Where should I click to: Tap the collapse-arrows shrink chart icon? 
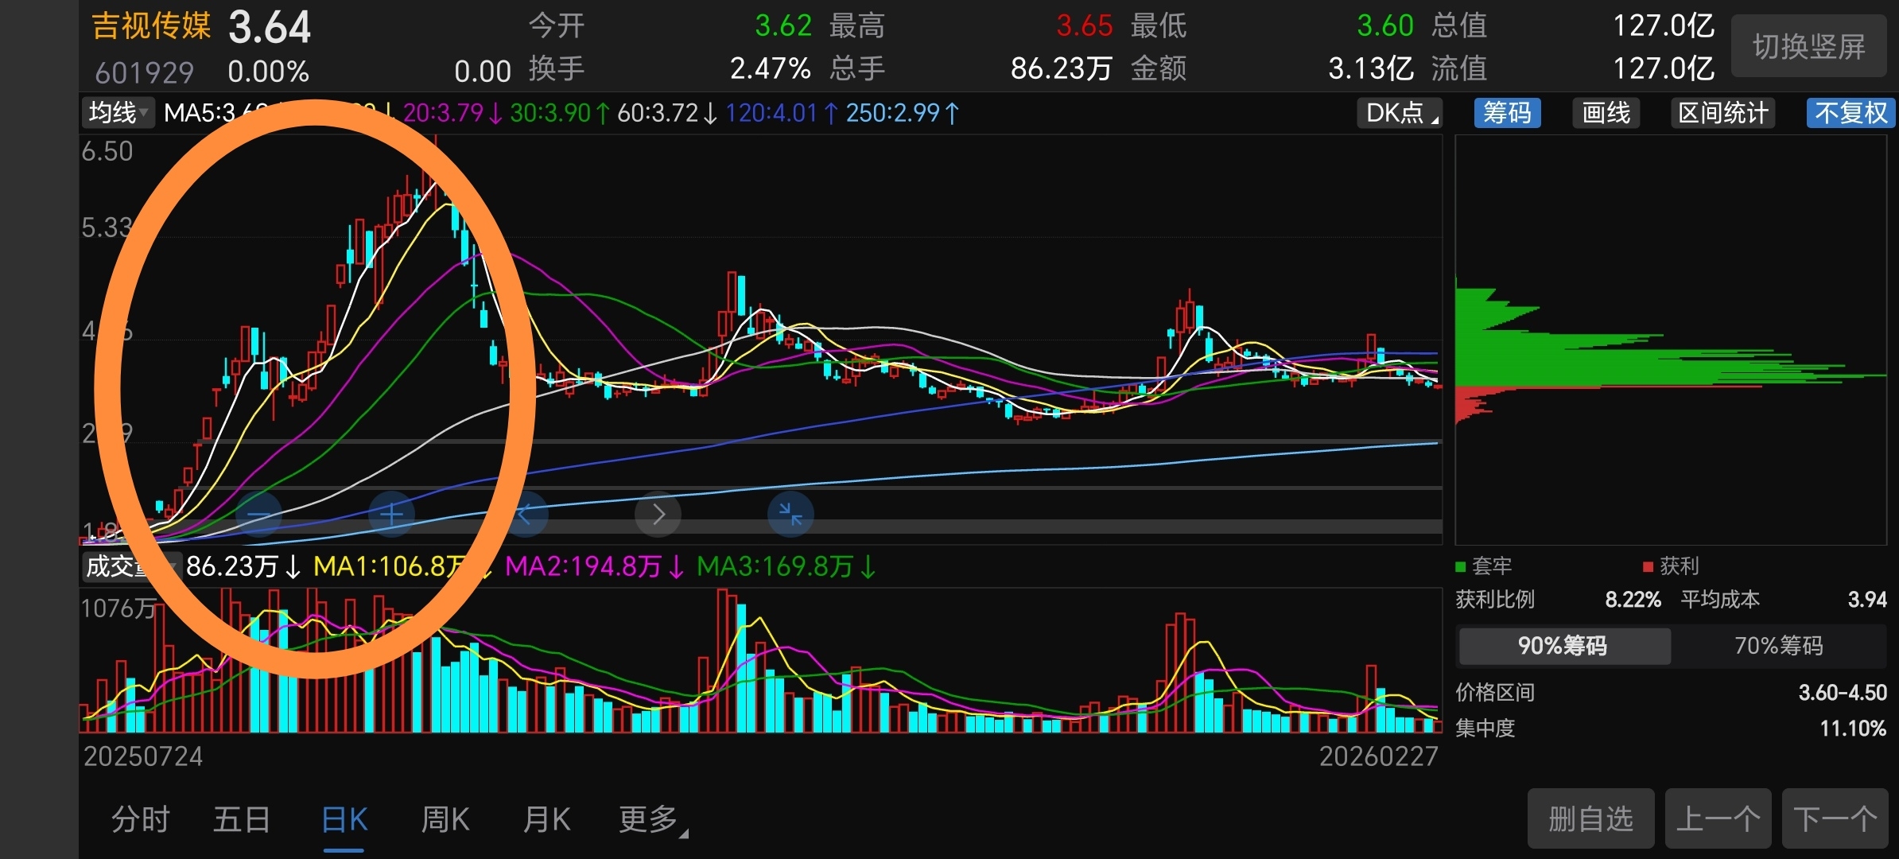790,515
